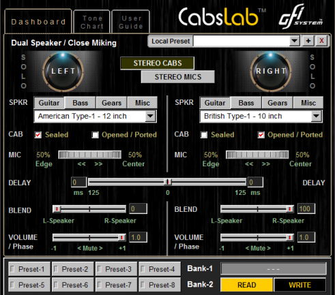Click the left BLEND value field showing 0
Image resolution: width=335 pixels, height=295 pixels.
[x=138, y=208]
